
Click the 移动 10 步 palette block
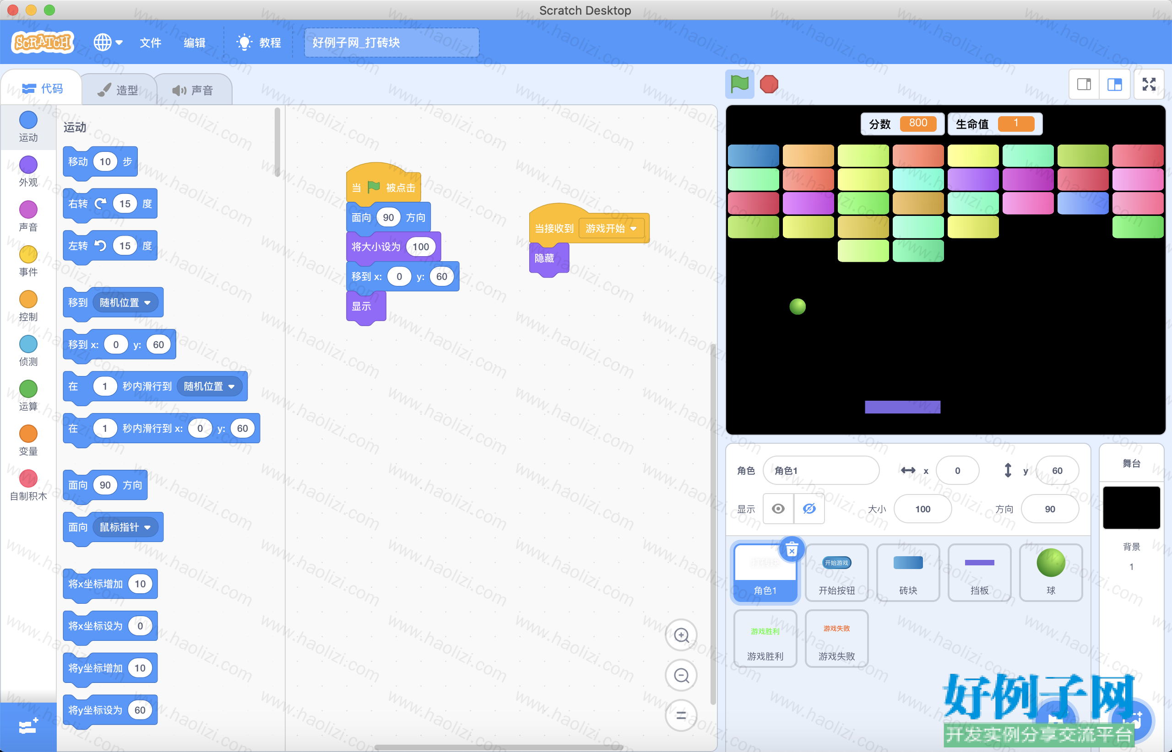pos(100,162)
